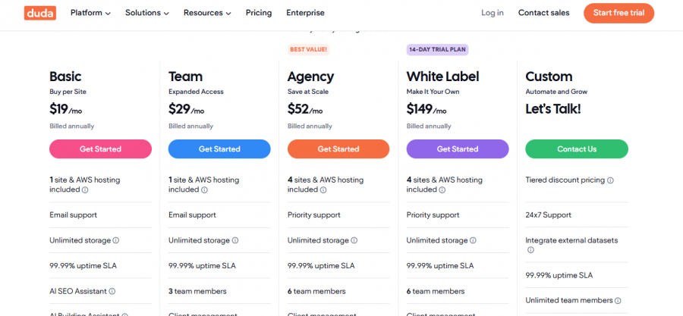The image size is (683, 316).
Task: Show info for Custom Unlimited team members
Action: [x=618, y=301]
